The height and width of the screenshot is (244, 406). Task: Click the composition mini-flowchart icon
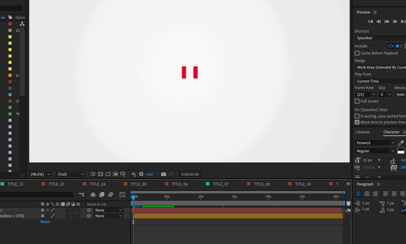(82, 195)
